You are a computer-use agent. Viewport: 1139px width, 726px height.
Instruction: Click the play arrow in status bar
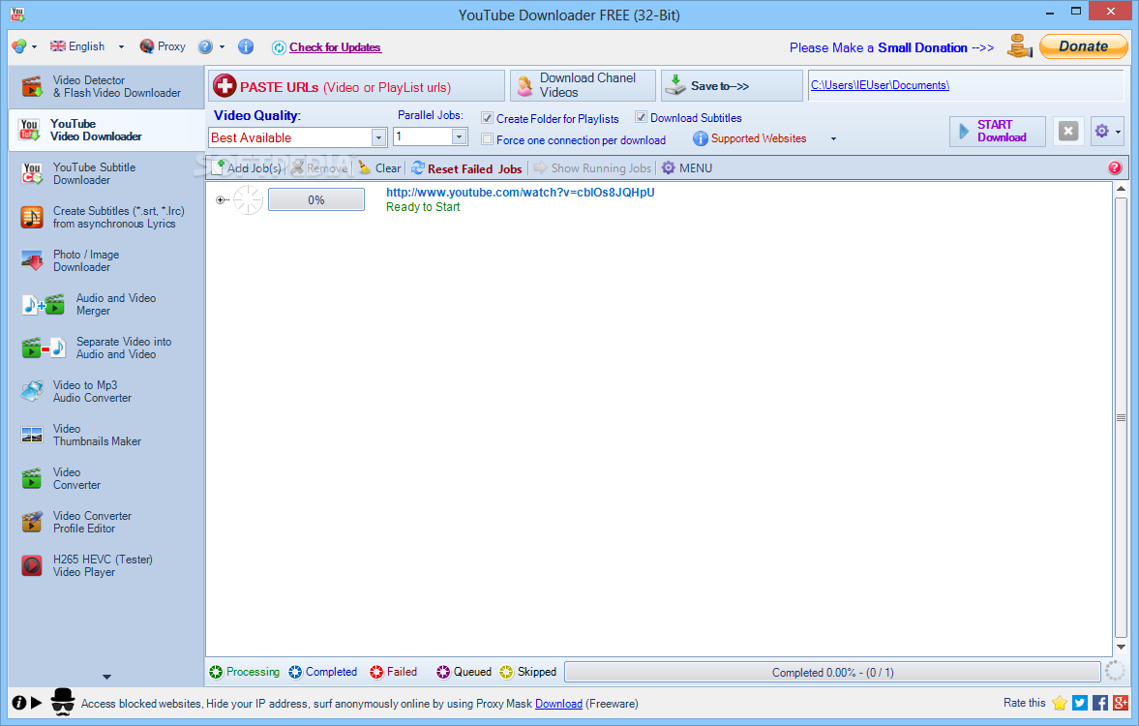click(x=37, y=703)
